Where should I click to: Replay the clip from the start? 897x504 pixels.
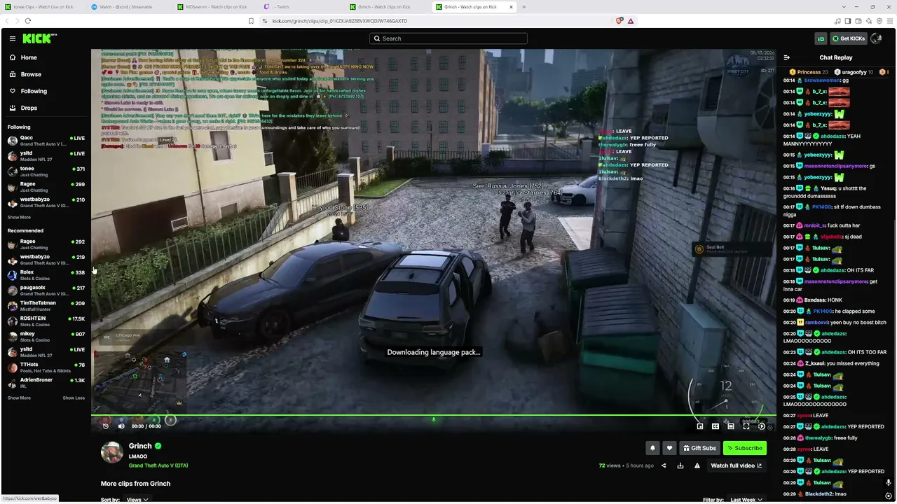tap(106, 426)
